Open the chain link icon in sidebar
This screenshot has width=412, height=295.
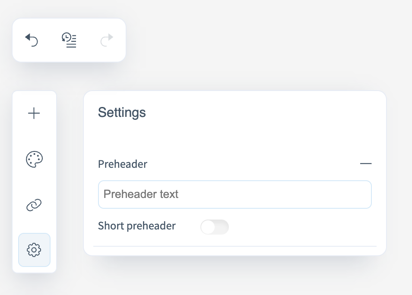coord(34,205)
